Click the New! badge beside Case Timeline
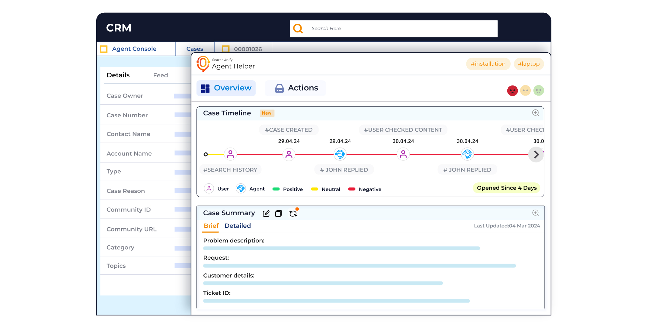This screenshot has width=650, height=325. 267,113
